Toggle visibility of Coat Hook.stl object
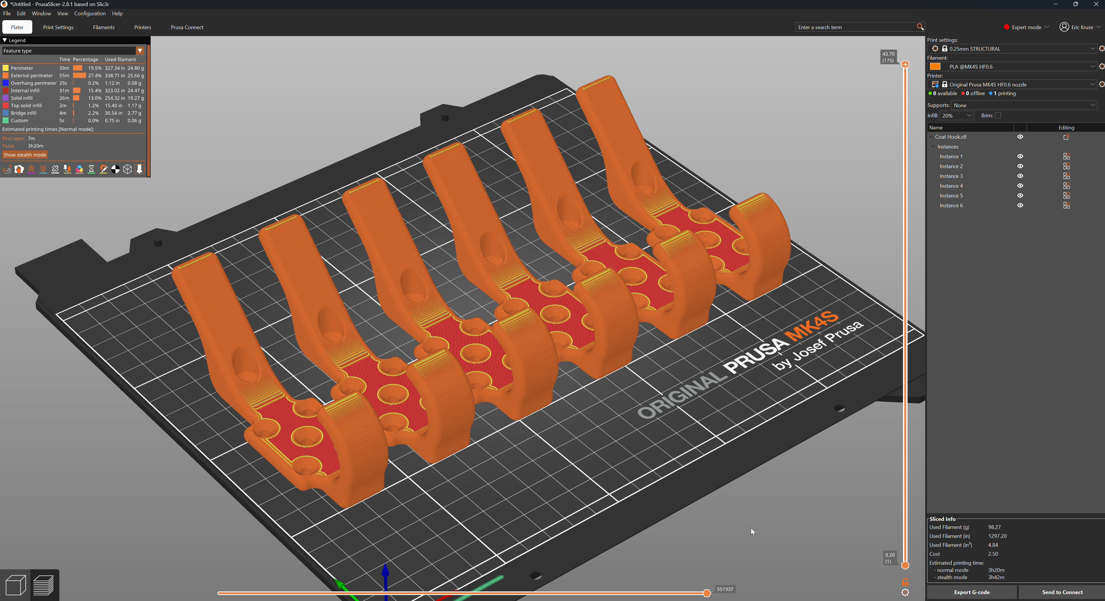Screen dimensions: 1105x601 tap(1020, 137)
